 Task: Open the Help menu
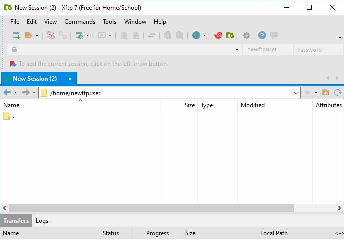pos(160,22)
